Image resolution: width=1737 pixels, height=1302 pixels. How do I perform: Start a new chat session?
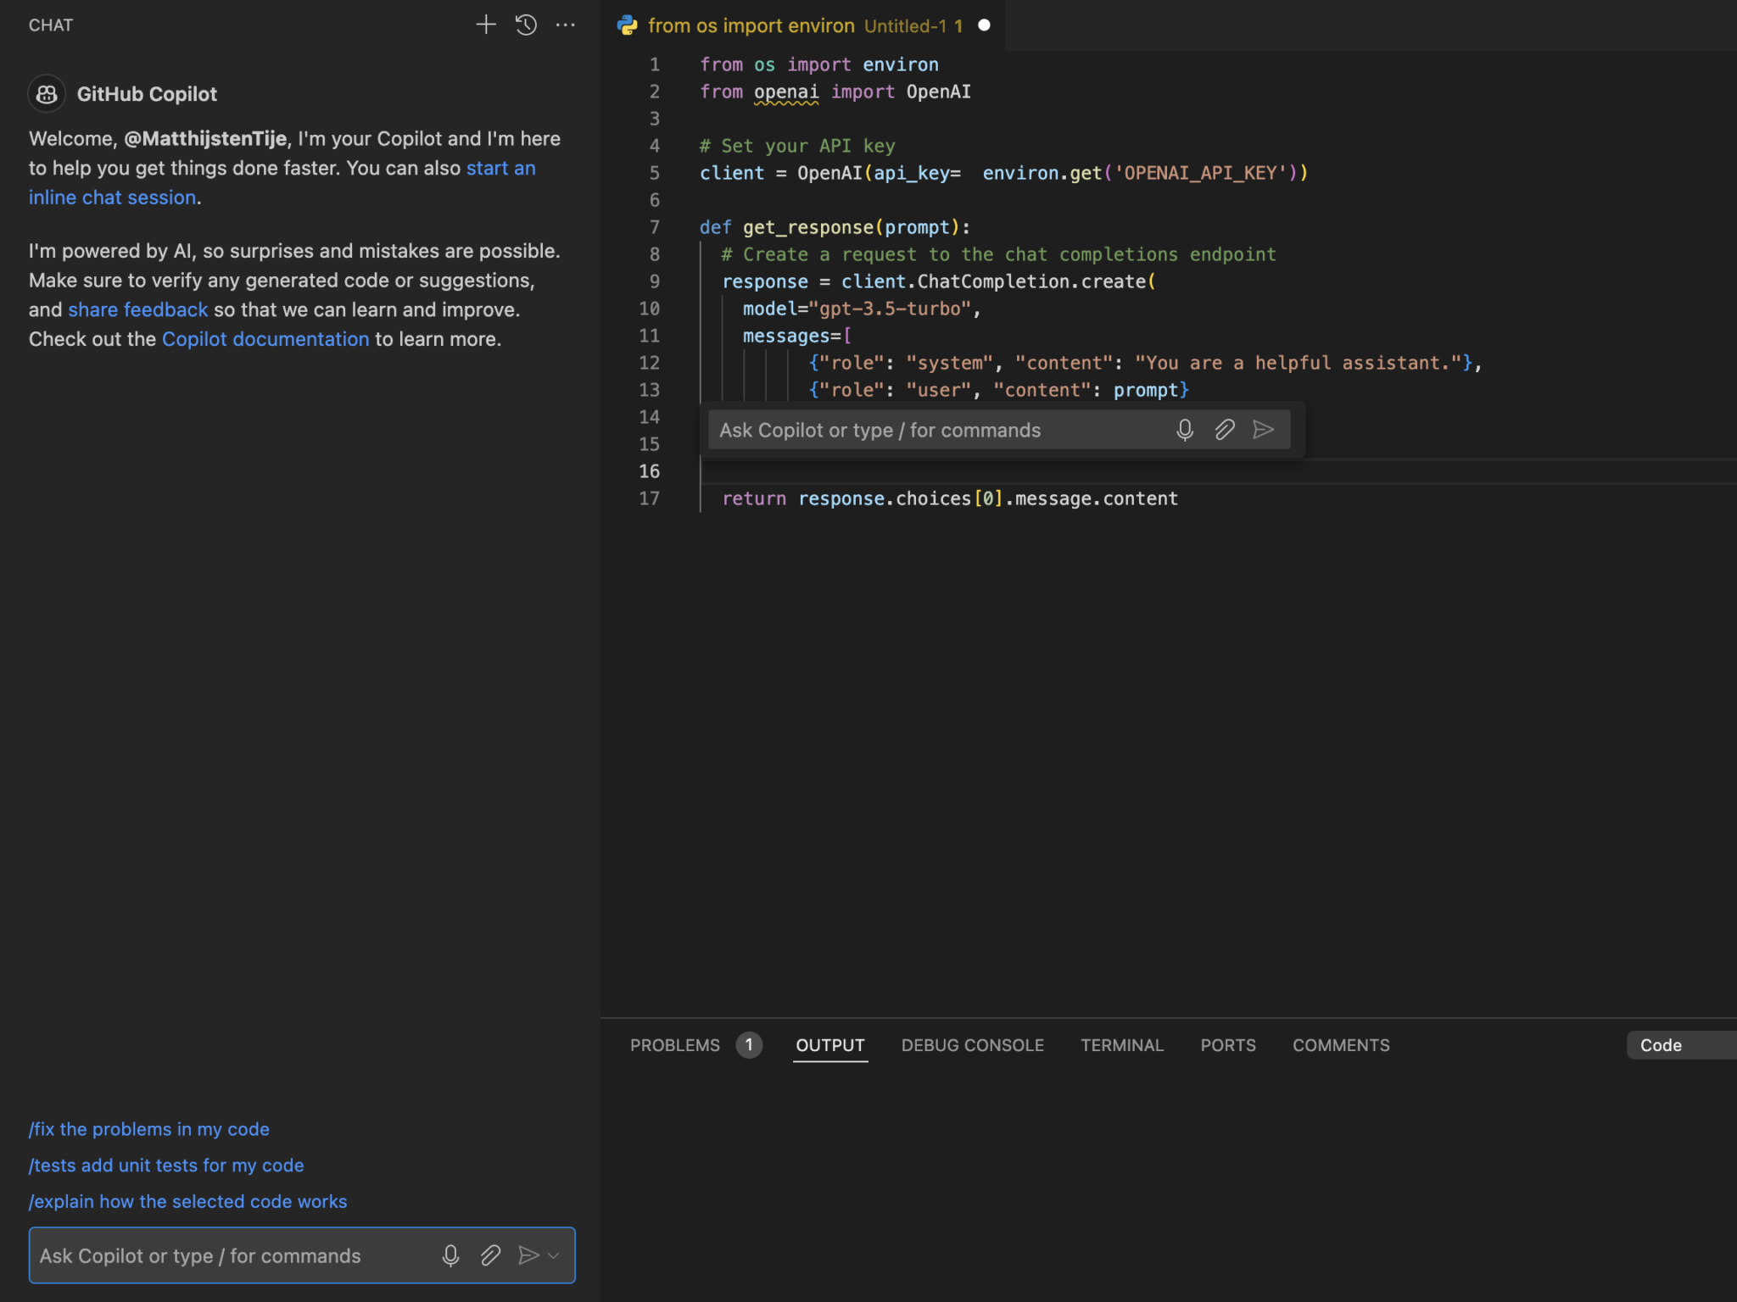tap(486, 25)
